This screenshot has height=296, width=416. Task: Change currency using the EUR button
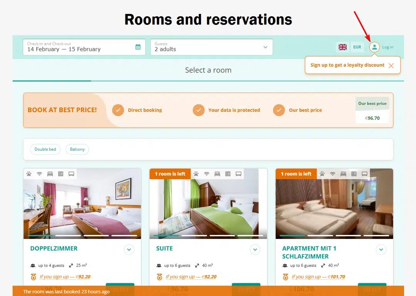point(357,47)
